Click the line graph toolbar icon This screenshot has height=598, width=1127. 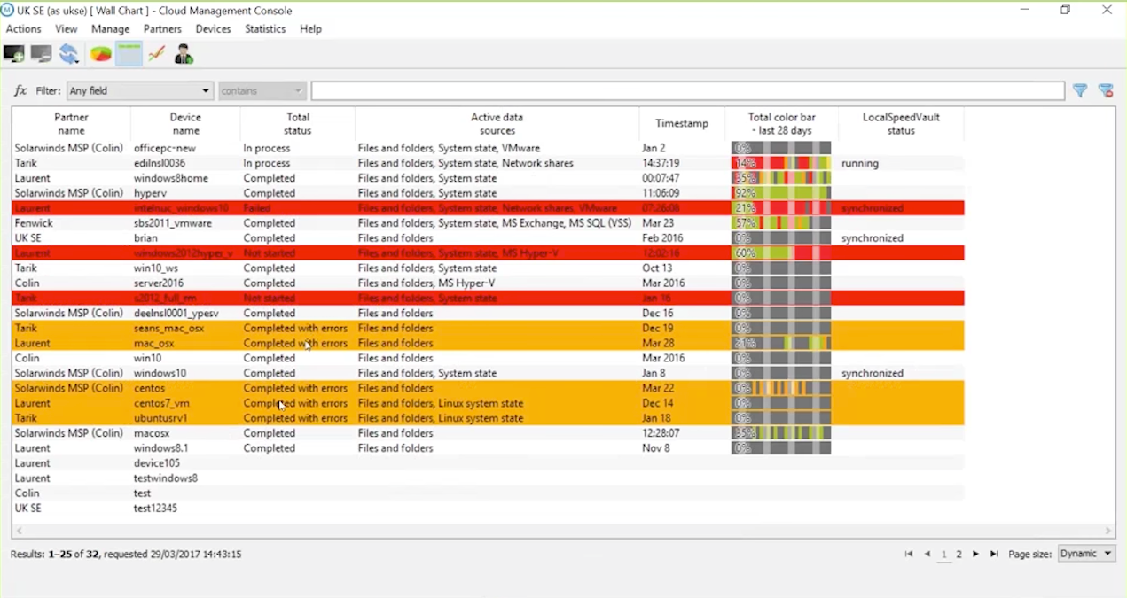point(157,55)
